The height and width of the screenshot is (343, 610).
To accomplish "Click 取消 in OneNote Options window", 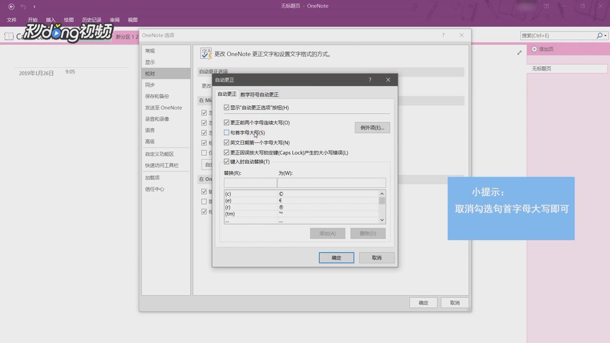I will 455,303.
